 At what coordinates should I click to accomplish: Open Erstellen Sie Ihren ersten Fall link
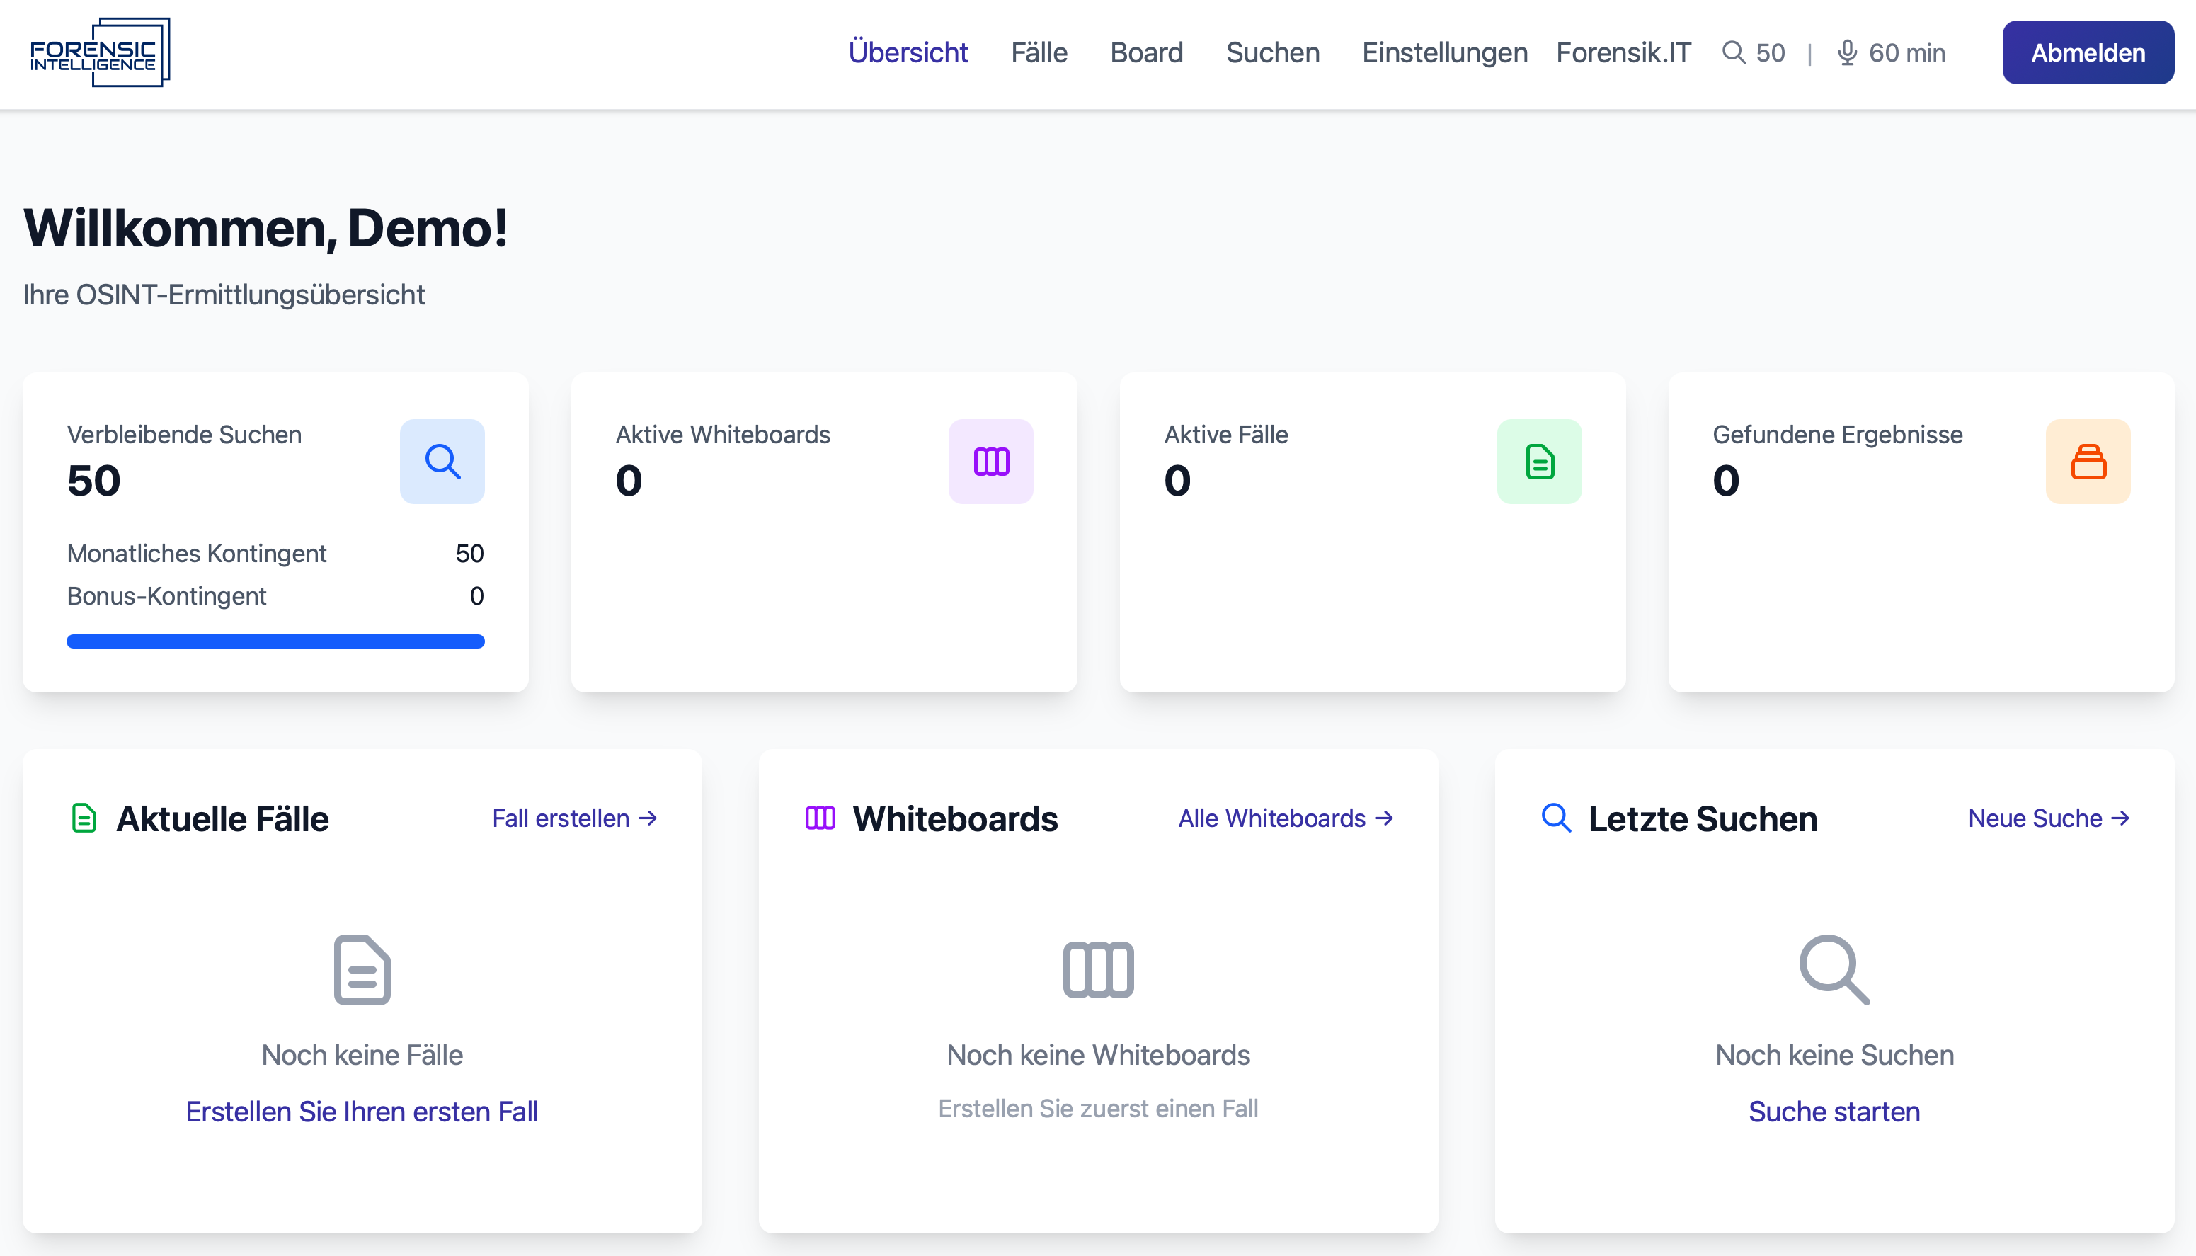[360, 1112]
